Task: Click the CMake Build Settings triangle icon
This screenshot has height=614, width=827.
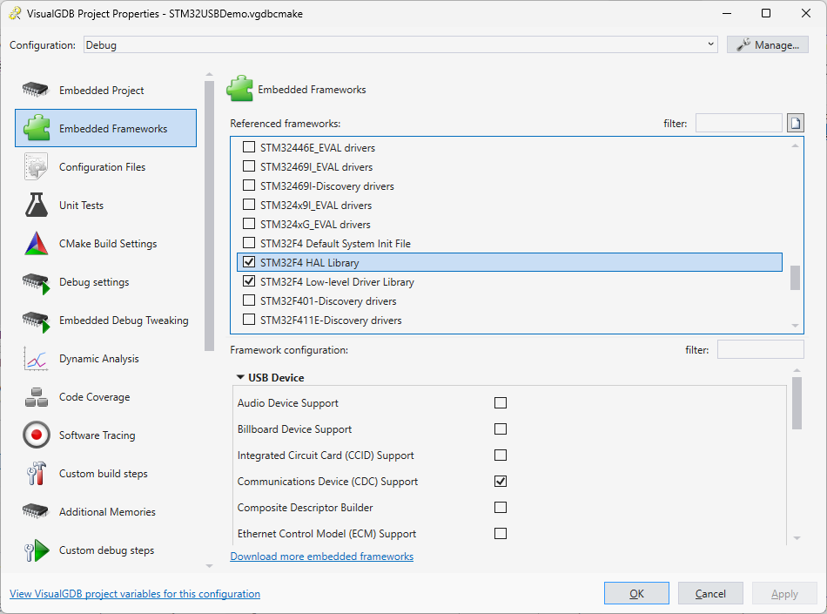Action: (x=36, y=244)
